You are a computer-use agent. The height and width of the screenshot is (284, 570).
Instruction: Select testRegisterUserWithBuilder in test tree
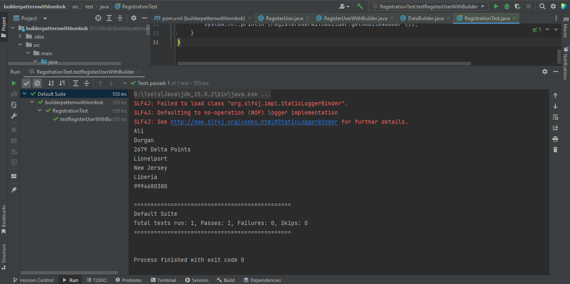click(85, 119)
